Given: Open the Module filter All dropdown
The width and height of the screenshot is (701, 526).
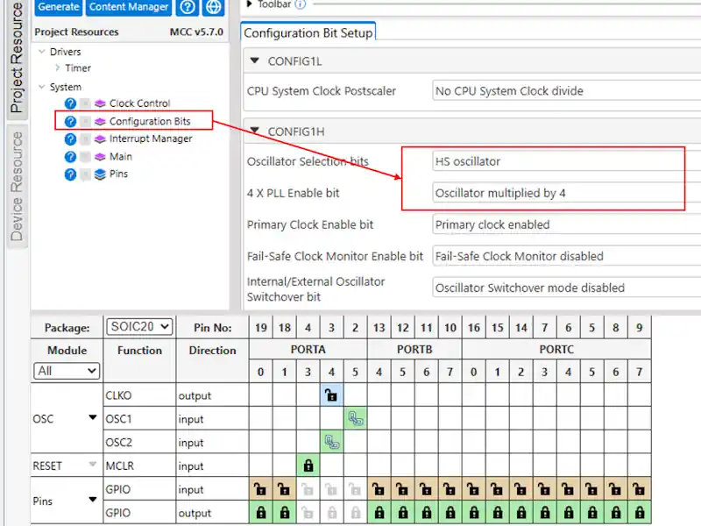Looking at the screenshot, I should pyautogui.click(x=67, y=371).
